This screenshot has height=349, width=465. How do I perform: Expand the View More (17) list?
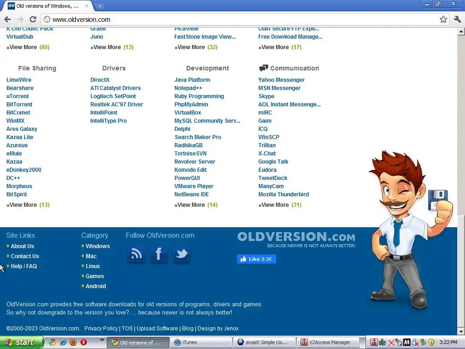tap(280, 47)
